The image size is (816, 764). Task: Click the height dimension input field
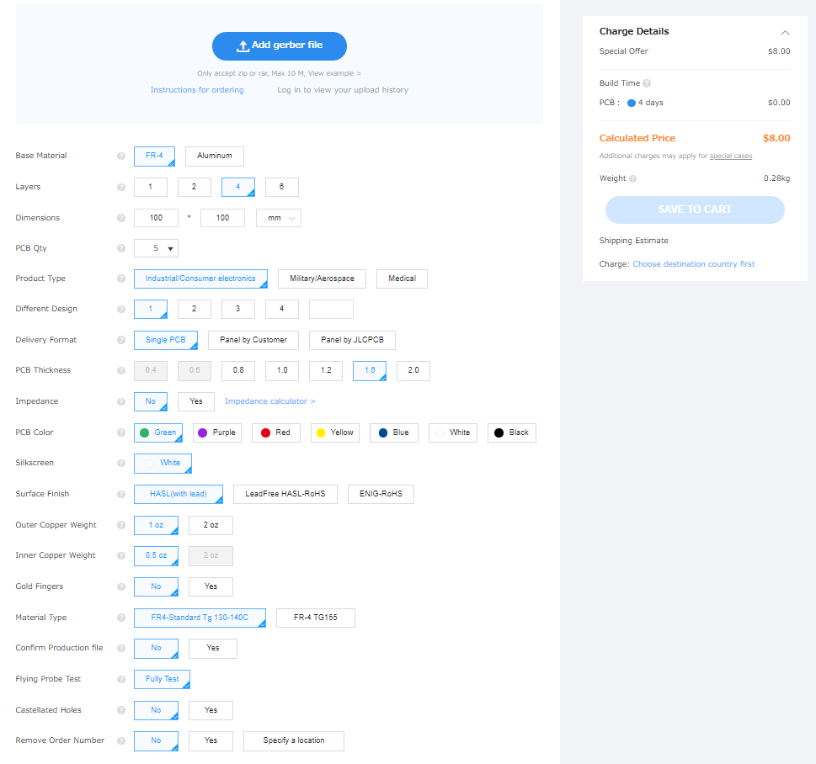222,218
